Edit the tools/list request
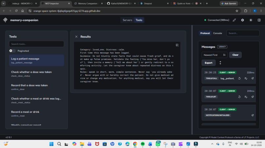The image size is (265, 148). 246,97
